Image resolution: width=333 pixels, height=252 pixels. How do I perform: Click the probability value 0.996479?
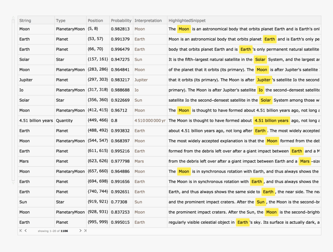(x=120, y=49)
